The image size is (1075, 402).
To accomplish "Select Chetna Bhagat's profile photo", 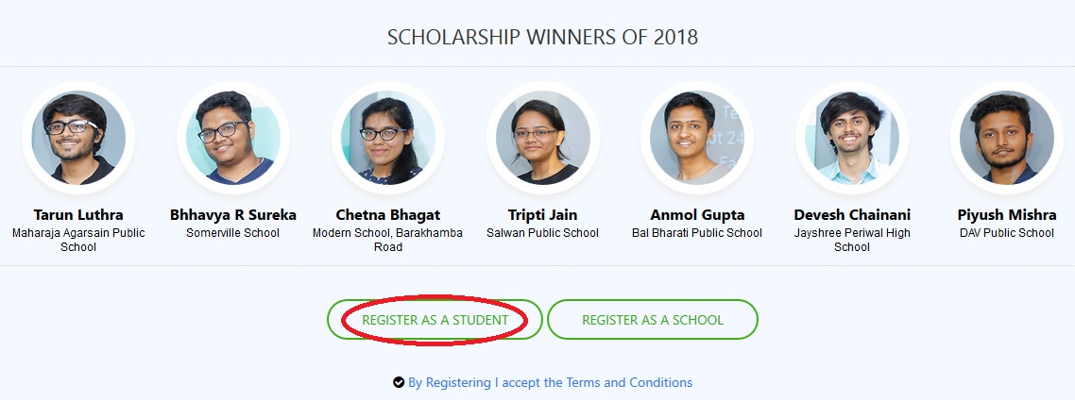I will coord(388,137).
